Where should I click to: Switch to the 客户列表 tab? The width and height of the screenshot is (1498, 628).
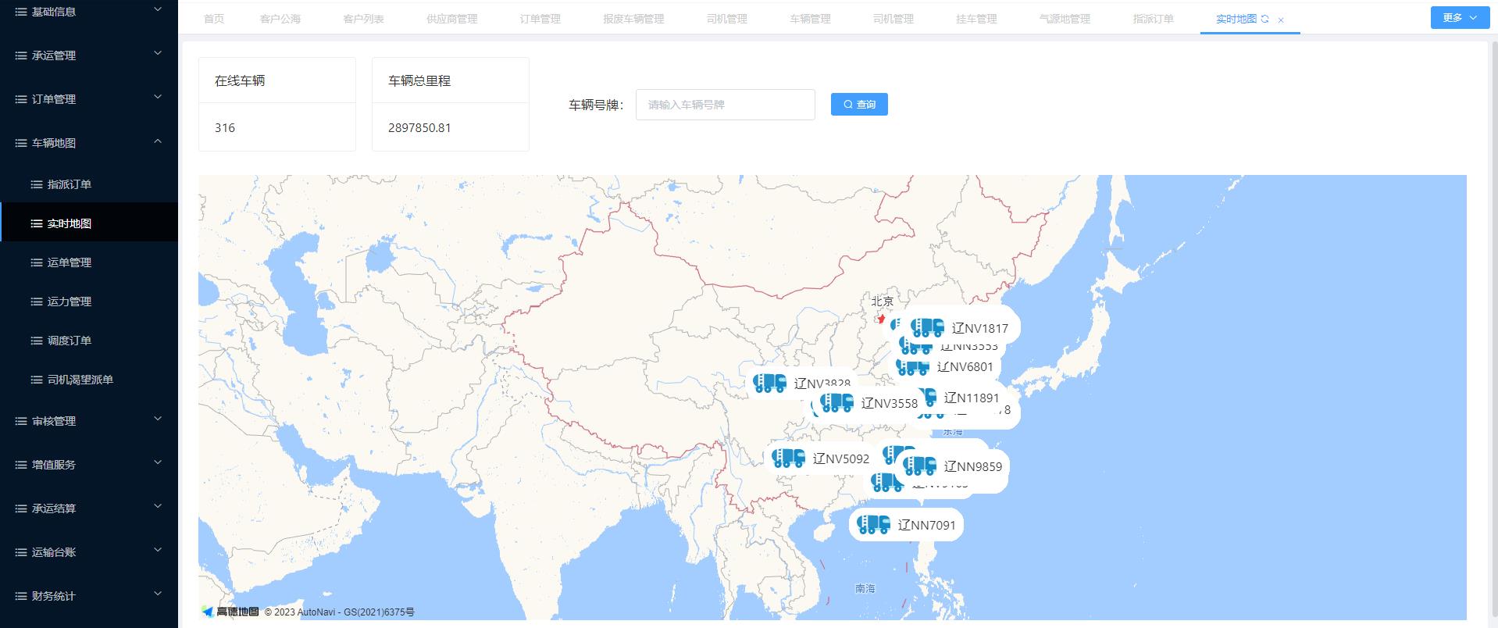pyautogui.click(x=364, y=19)
